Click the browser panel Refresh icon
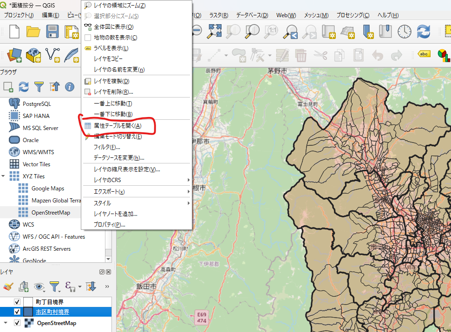 [x=24, y=86]
